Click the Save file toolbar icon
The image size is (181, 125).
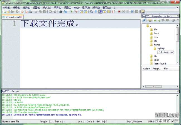(13, 12)
